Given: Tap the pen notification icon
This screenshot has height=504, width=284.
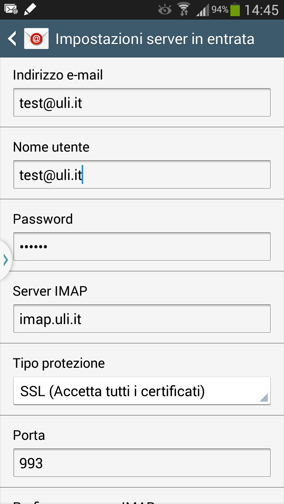Looking at the screenshot, I should pos(30,9).
